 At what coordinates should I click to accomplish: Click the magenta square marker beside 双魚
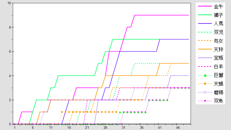(x=205, y=101)
